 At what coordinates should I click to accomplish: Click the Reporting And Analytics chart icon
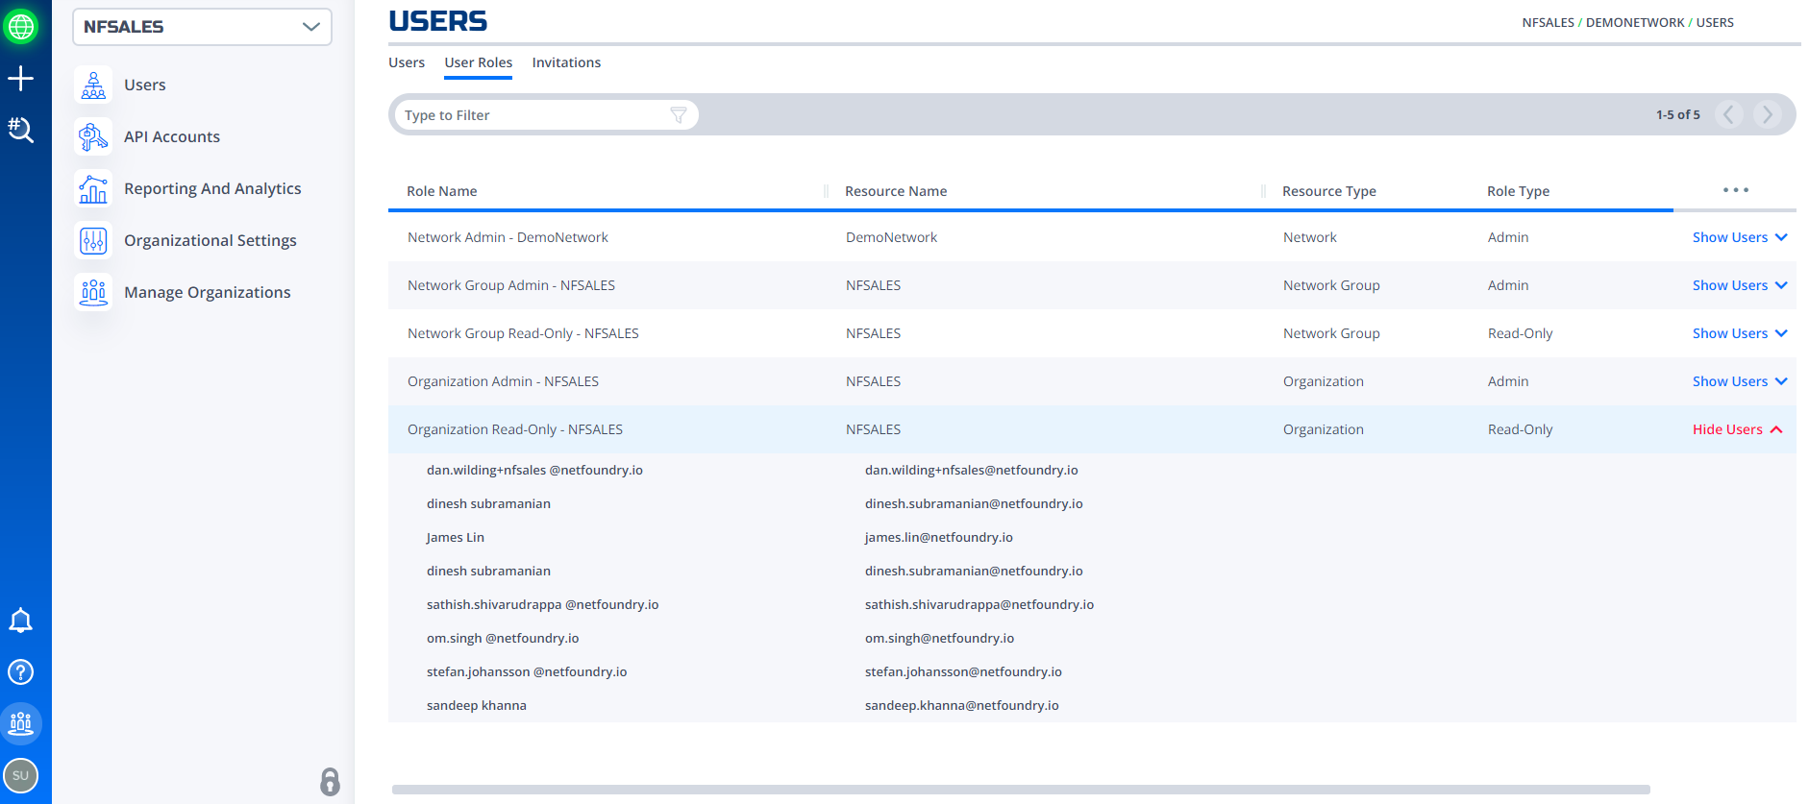(93, 189)
